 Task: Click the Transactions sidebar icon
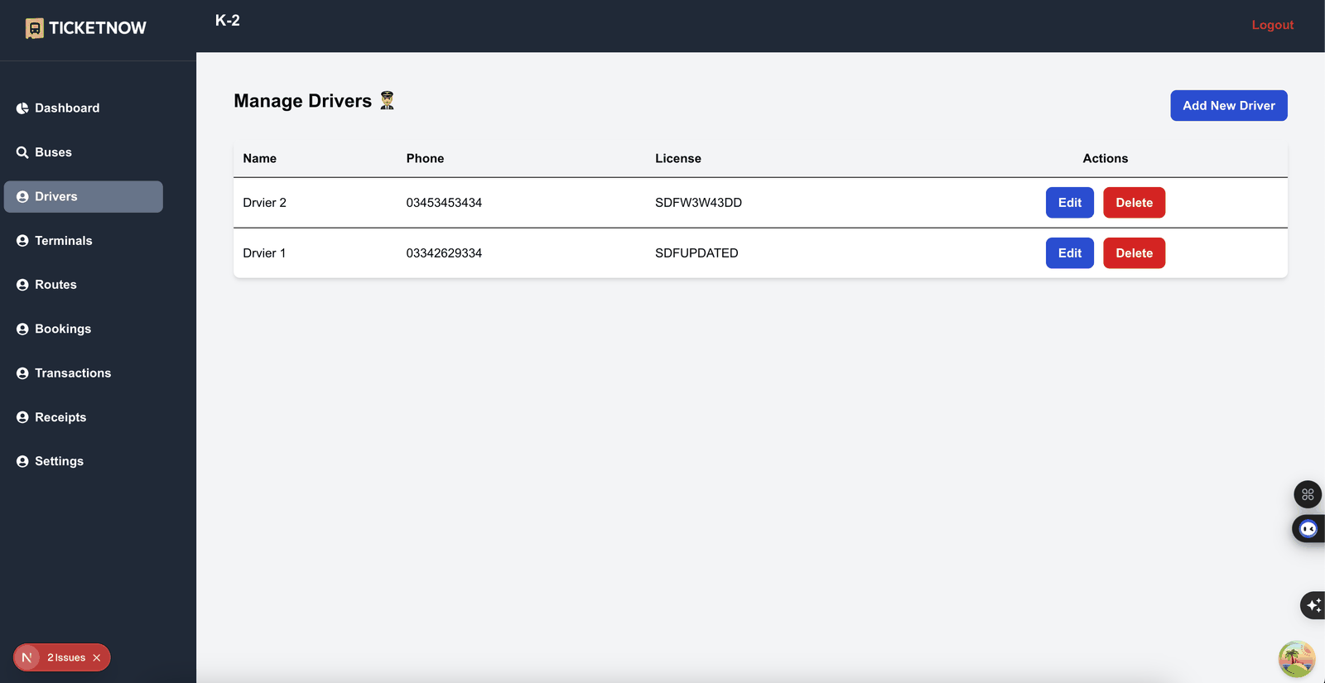[x=22, y=373]
